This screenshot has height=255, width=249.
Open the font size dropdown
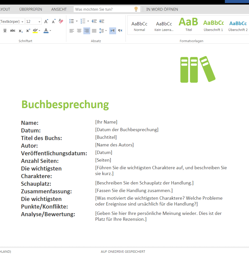(39, 22)
